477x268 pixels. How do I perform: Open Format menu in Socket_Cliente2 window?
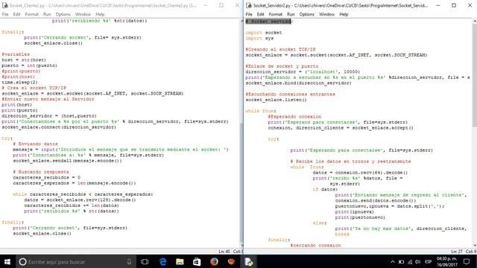pyautogui.click(x=31, y=14)
